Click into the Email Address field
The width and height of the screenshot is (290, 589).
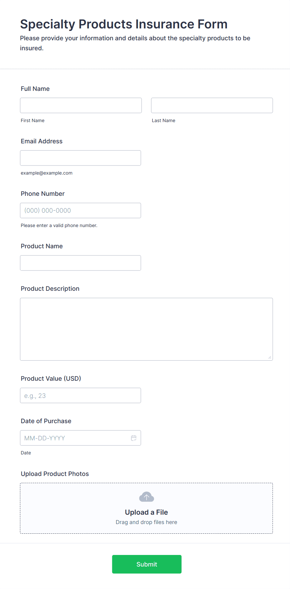click(80, 158)
